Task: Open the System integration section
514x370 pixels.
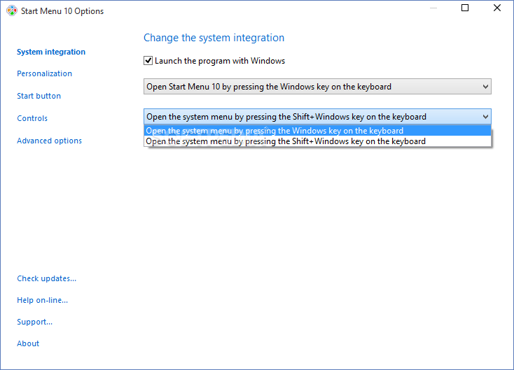Action: pyautogui.click(x=51, y=52)
